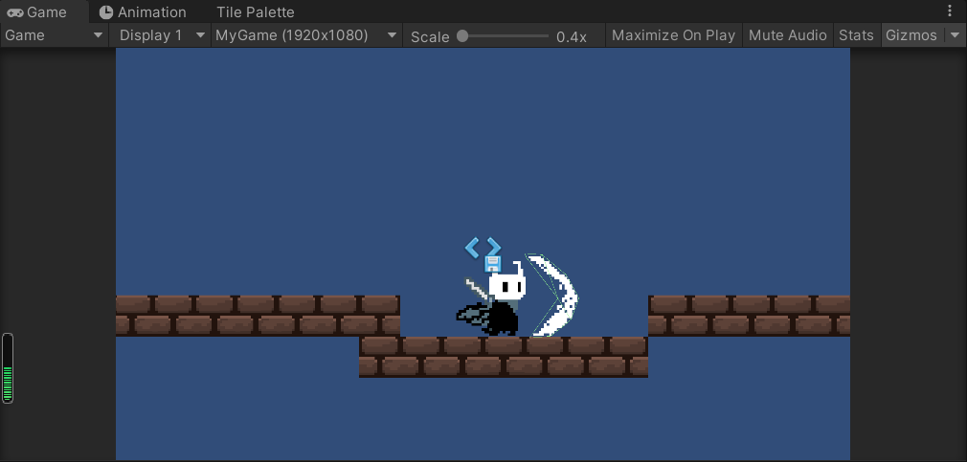The height and width of the screenshot is (462, 967).
Task: Click the floppy disk save gizmo icon
Action: [x=492, y=264]
